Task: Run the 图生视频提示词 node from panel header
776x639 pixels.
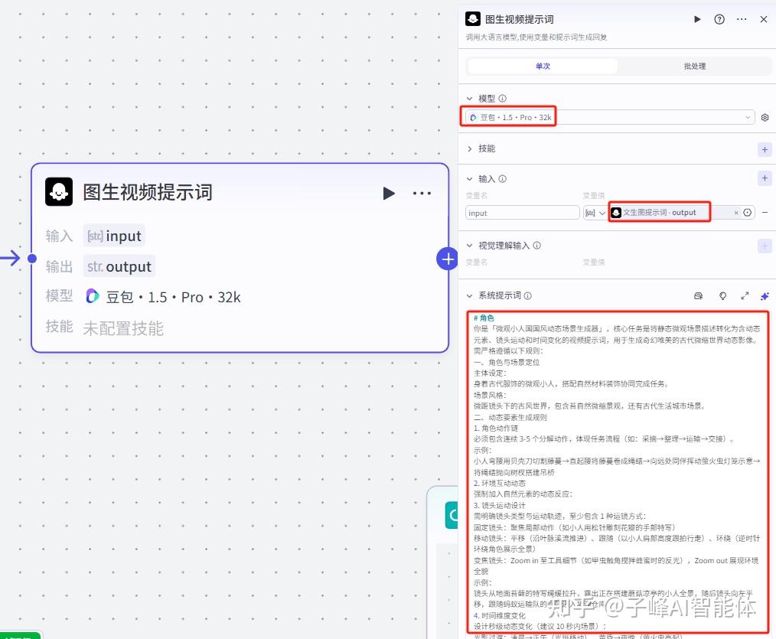Action: point(697,19)
